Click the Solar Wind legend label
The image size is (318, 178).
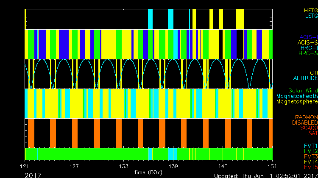click(x=303, y=91)
